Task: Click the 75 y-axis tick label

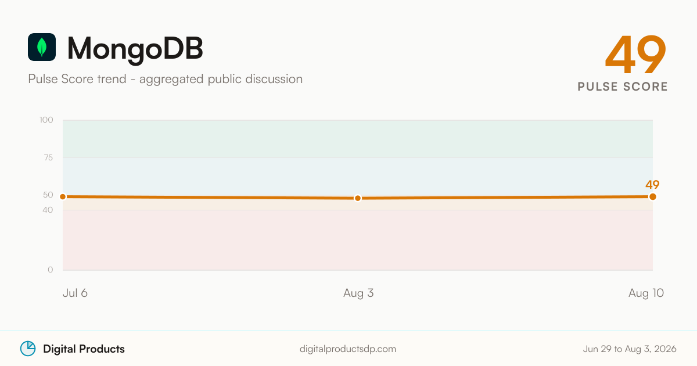Action: pyautogui.click(x=48, y=157)
